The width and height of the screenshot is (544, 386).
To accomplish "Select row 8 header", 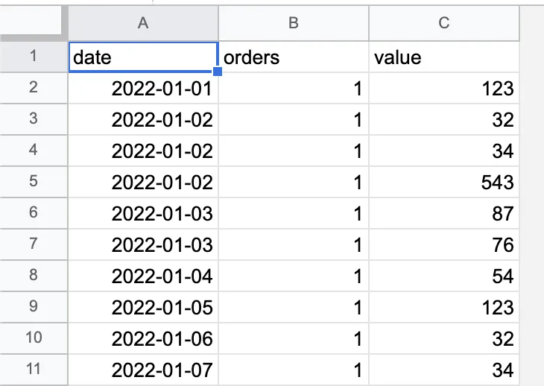I will coord(34,276).
